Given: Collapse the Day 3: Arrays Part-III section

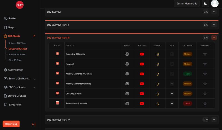Looking at the screenshot, I should (214, 37).
